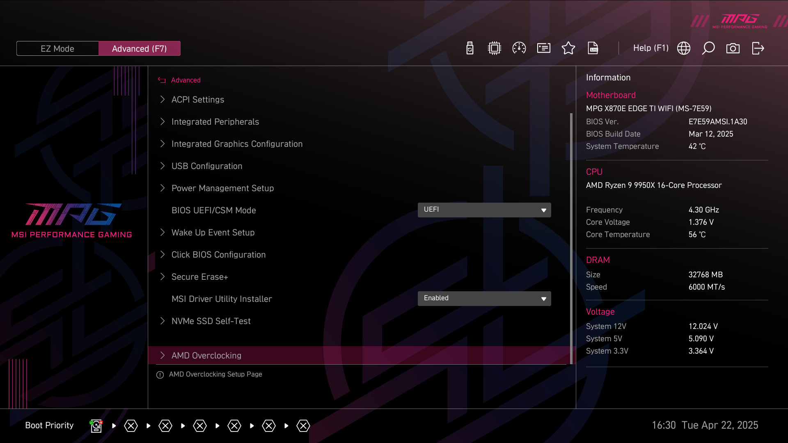
Task: Open the speedometer hardware monitor icon
Action: [519, 48]
